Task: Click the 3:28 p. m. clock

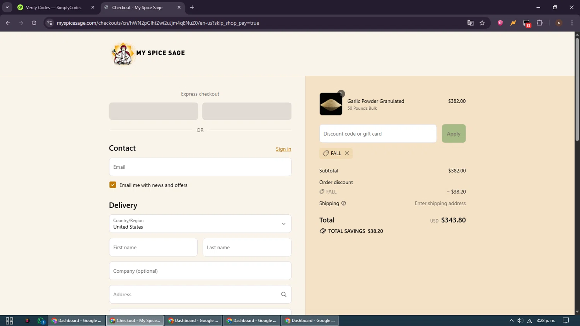Action: pyautogui.click(x=546, y=321)
